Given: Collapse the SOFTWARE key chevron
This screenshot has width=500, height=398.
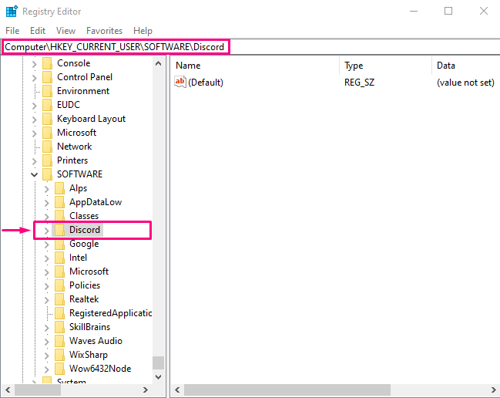Looking at the screenshot, I should 35,174.
